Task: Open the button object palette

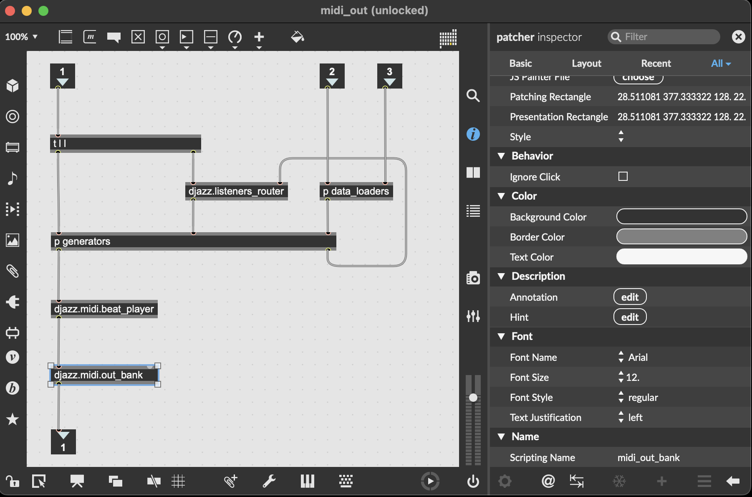Action: click(162, 38)
